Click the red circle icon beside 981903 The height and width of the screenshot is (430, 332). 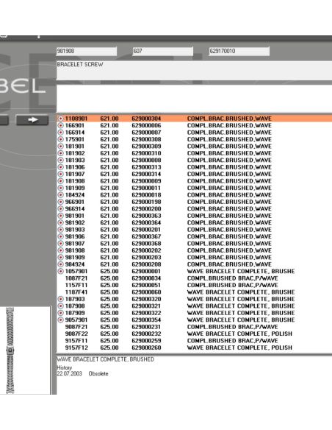point(60,230)
